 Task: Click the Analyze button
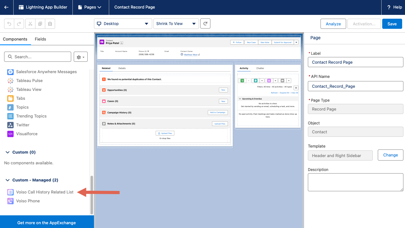[x=333, y=24]
